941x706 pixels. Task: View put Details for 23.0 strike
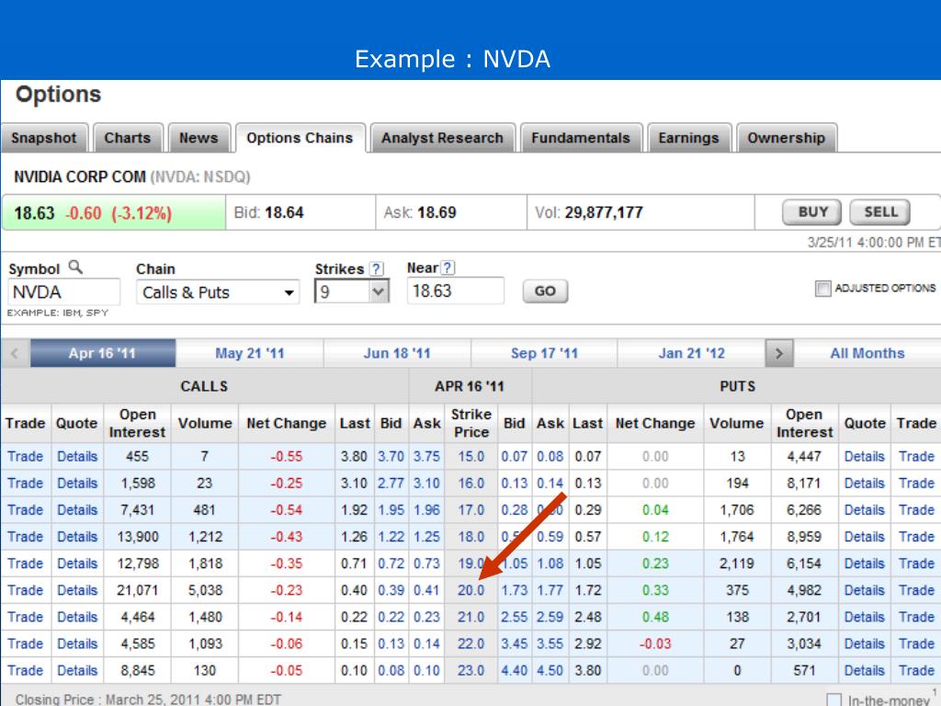click(x=865, y=670)
